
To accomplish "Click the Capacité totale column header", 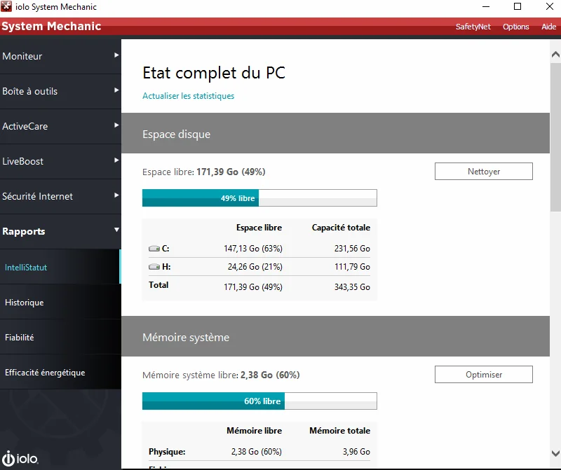I will click(341, 228).
